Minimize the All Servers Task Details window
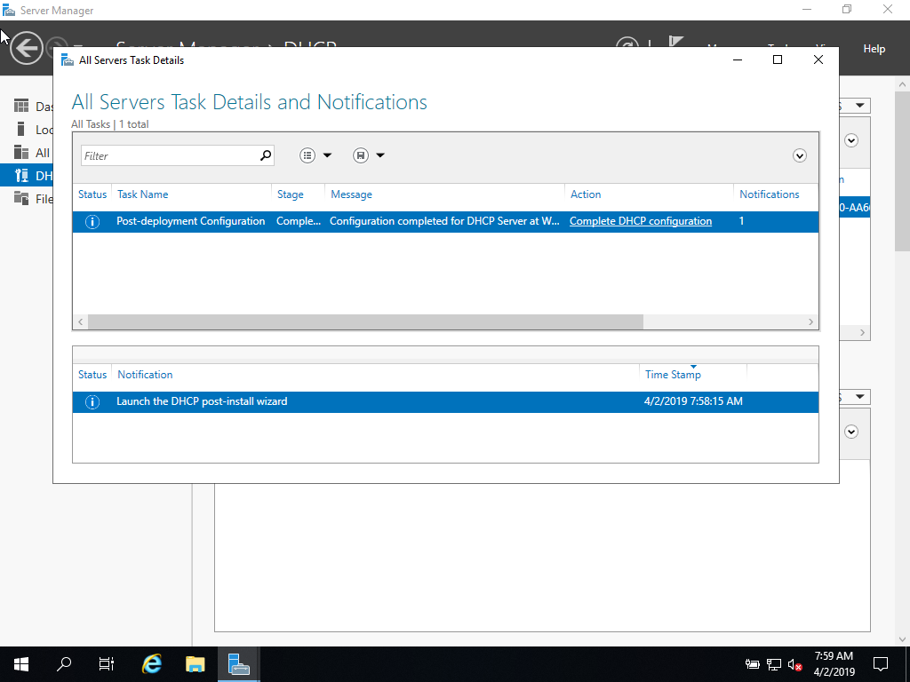The width and height of the screenshot is (910, 682). coord(738,59)
